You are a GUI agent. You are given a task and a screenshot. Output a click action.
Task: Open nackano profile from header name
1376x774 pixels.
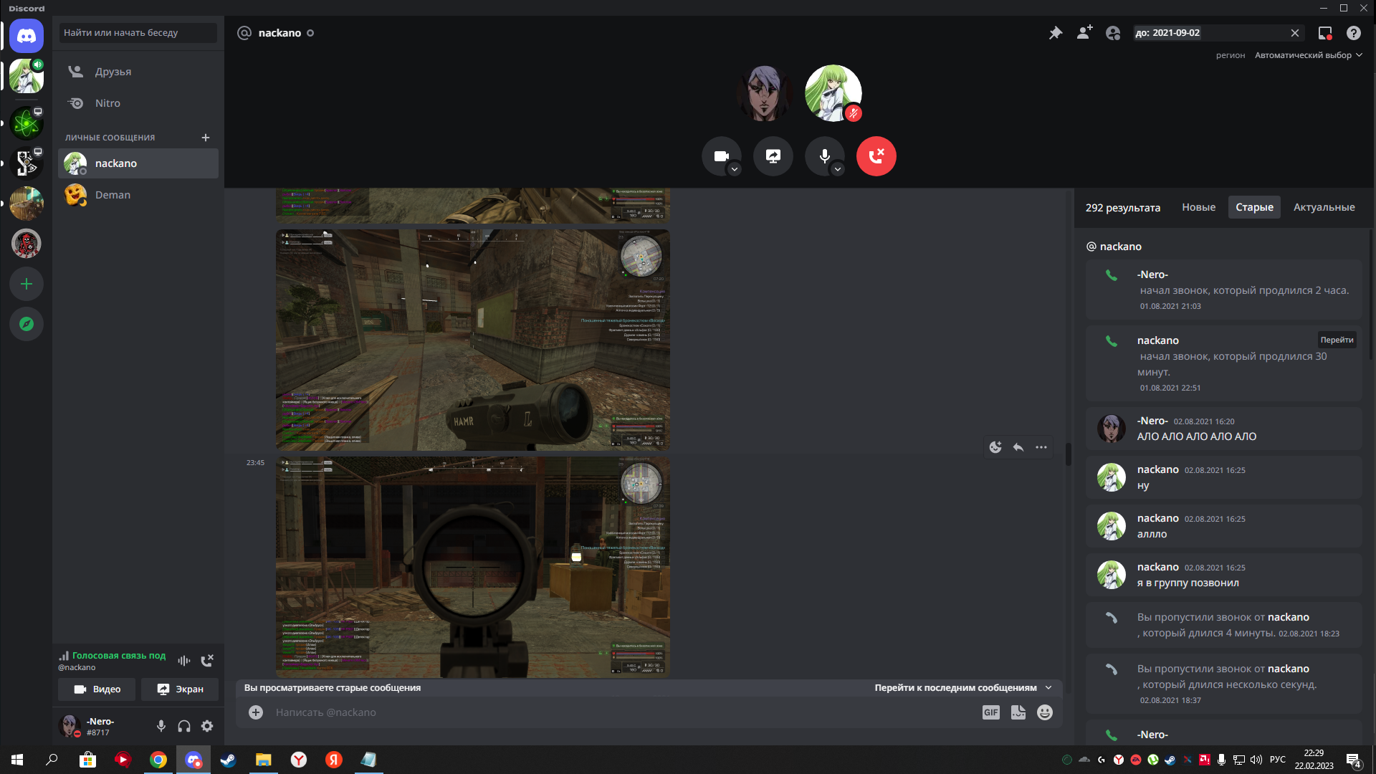(x=279, y=33)
